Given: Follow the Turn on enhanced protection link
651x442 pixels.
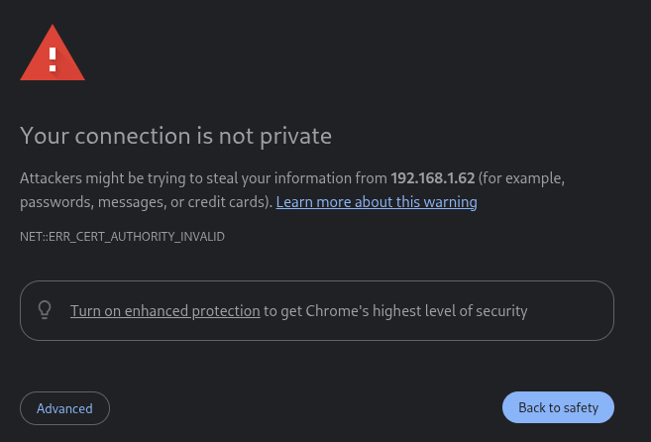Looking at the screenshot, I should [164, 311].
